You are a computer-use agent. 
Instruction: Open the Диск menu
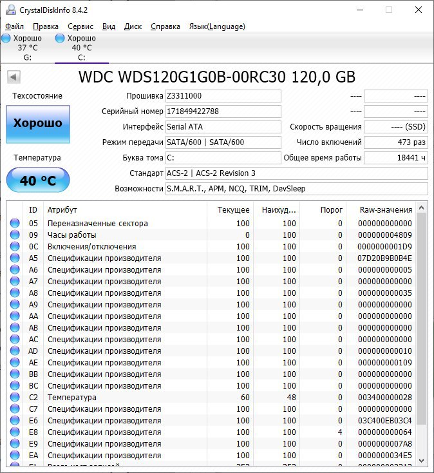(x=133, y=26)
